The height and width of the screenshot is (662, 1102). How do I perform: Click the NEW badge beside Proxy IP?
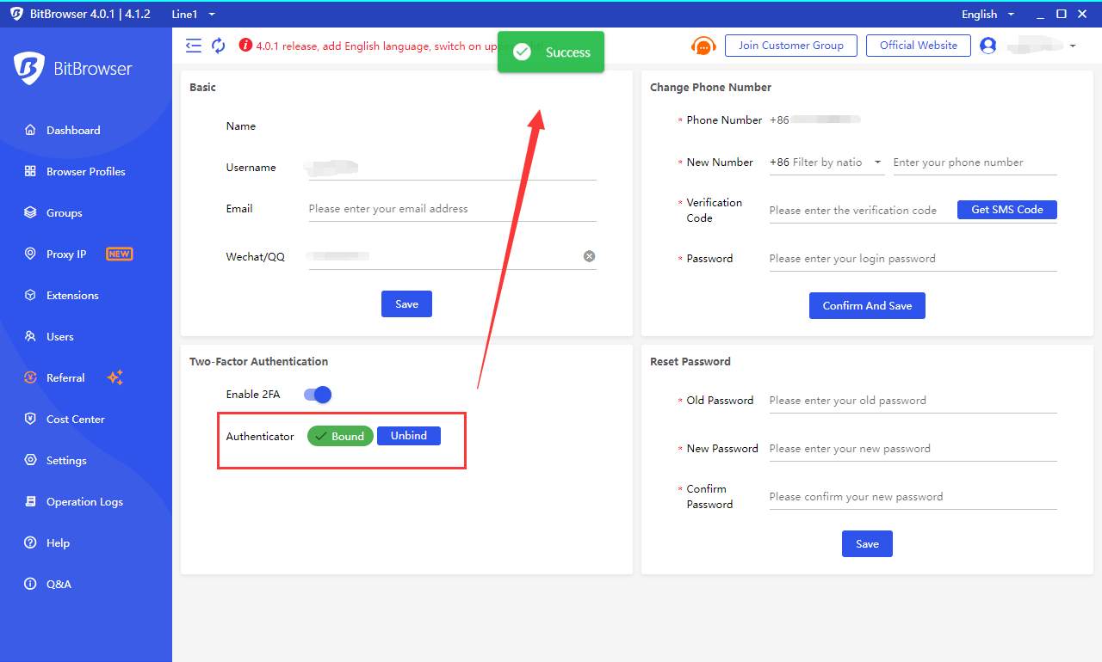119,254
